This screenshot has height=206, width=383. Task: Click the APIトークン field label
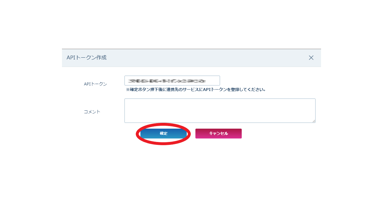click(95, 84)
